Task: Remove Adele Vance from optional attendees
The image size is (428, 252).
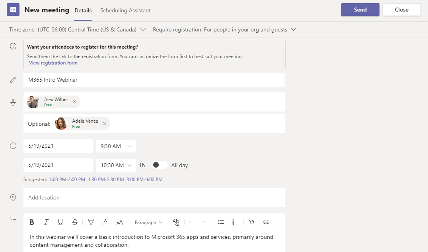Action: tap(104, 123)
